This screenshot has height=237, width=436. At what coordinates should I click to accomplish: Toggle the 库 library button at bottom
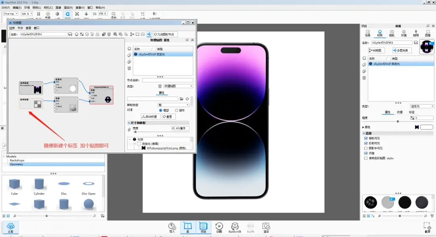[x=188, y=227]
